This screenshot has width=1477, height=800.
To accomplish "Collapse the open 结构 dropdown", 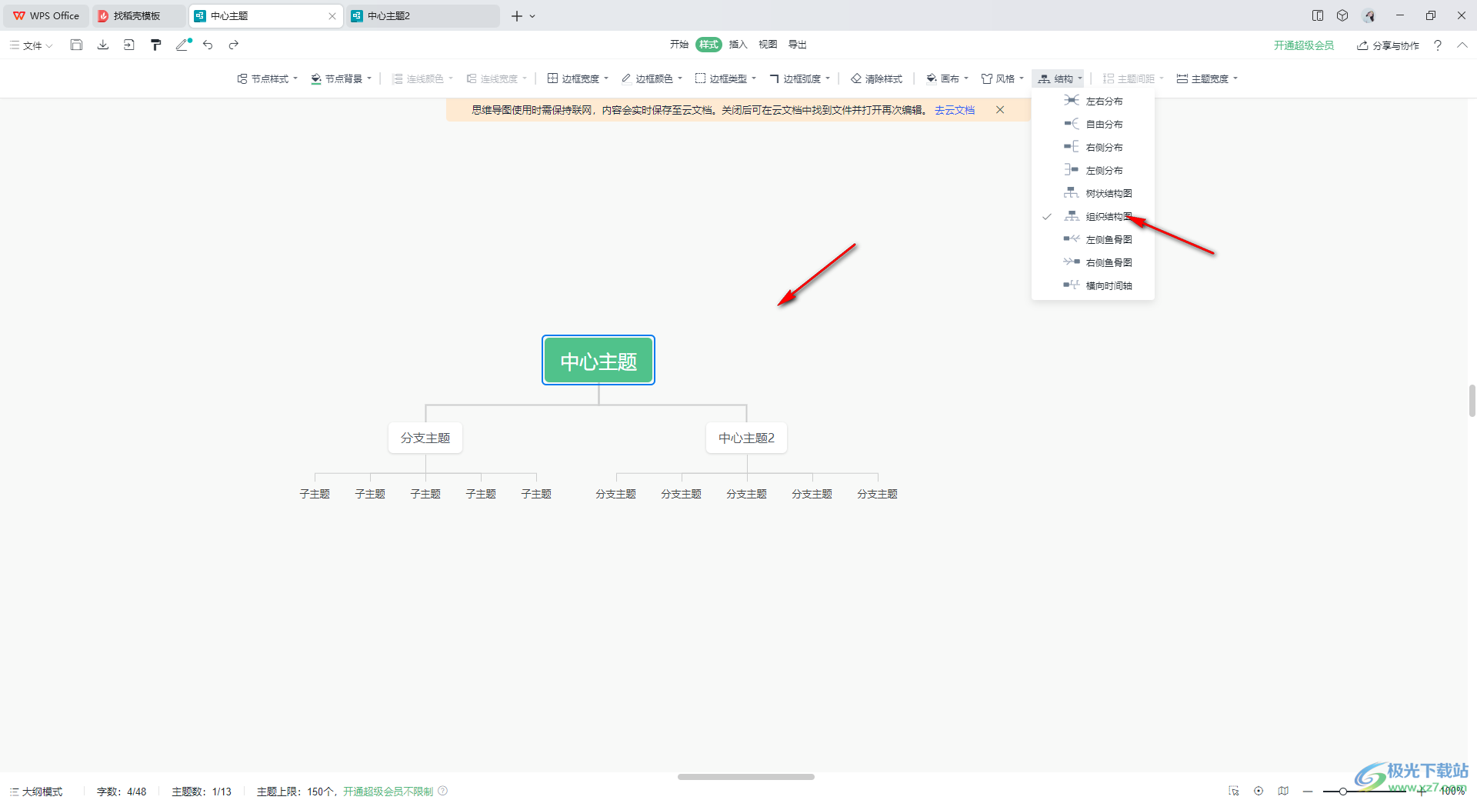I will point(1059,78).
